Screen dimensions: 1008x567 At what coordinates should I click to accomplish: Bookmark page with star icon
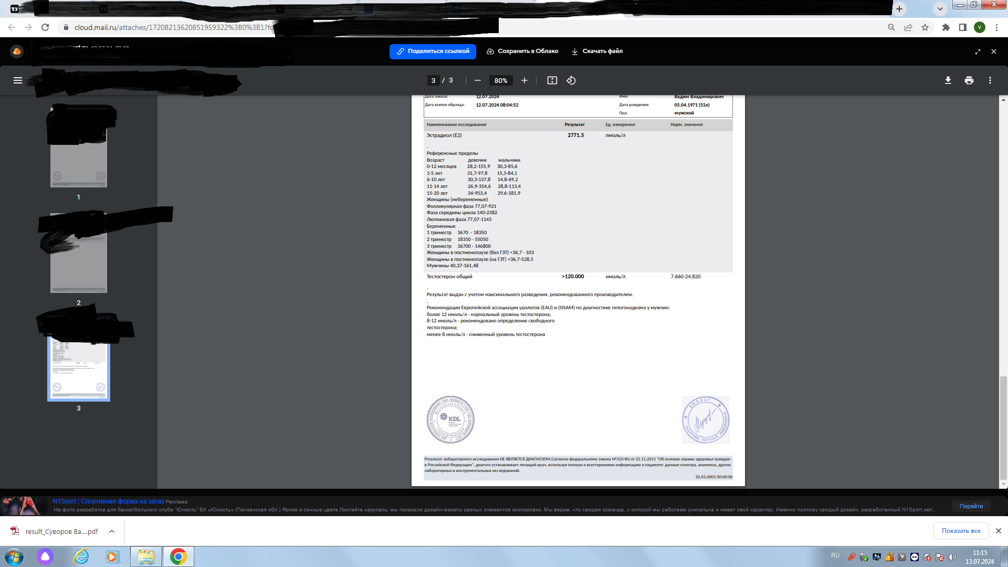point(925,27)
